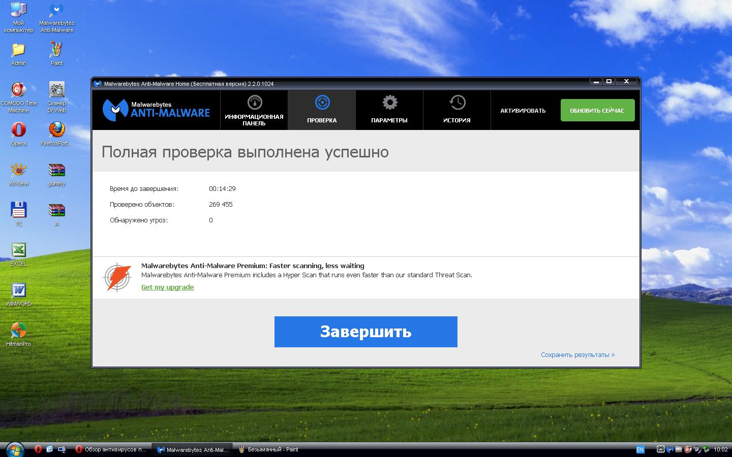Select the Paint desktop icon
Image resolution: width=732 pixels, height=457 pixels.
[56, 54]
